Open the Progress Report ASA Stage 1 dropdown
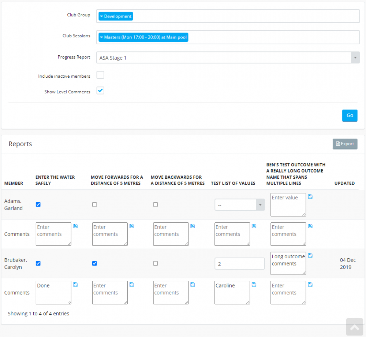 [x=228, y=58]
